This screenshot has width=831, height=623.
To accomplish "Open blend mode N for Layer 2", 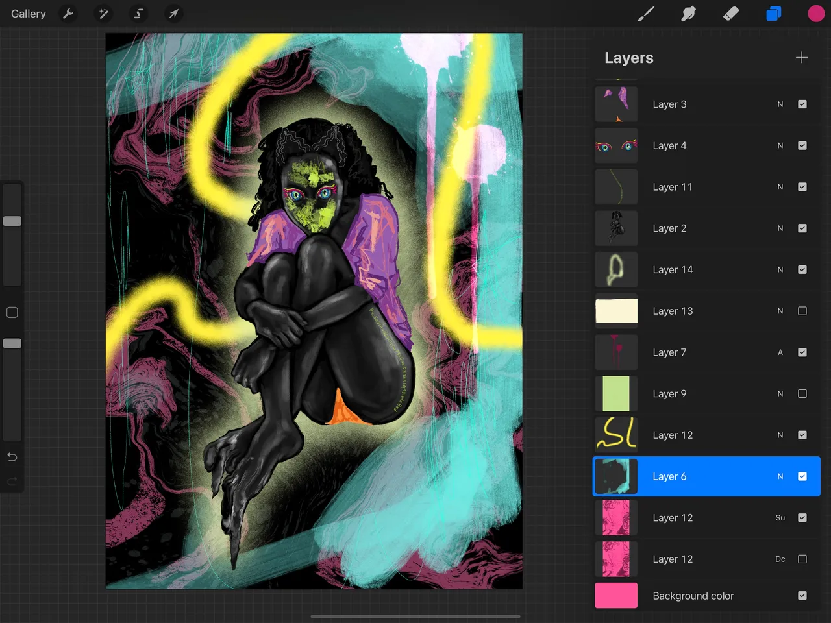I will [780, 228].
